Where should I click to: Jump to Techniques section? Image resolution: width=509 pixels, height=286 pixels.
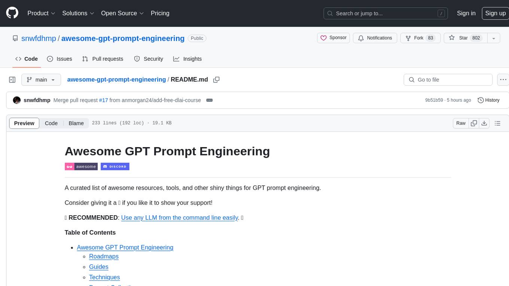[104, 277]
